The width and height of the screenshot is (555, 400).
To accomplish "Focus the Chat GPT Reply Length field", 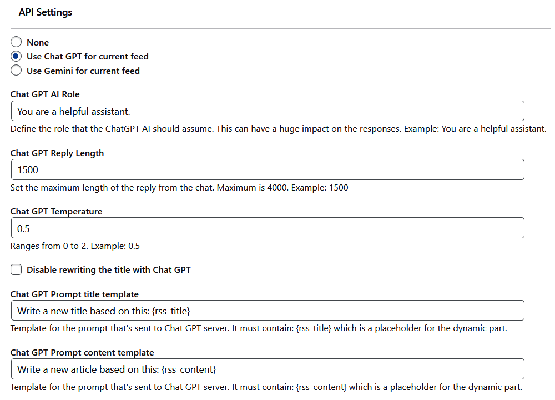I will pos(268,169).
